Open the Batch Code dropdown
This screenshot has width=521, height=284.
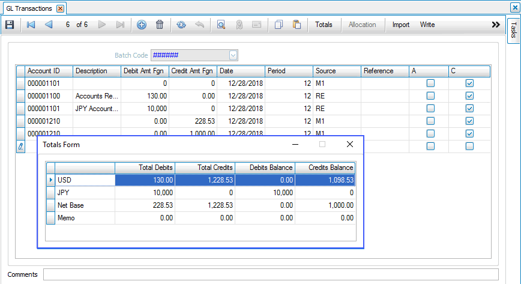click(233, 55)
